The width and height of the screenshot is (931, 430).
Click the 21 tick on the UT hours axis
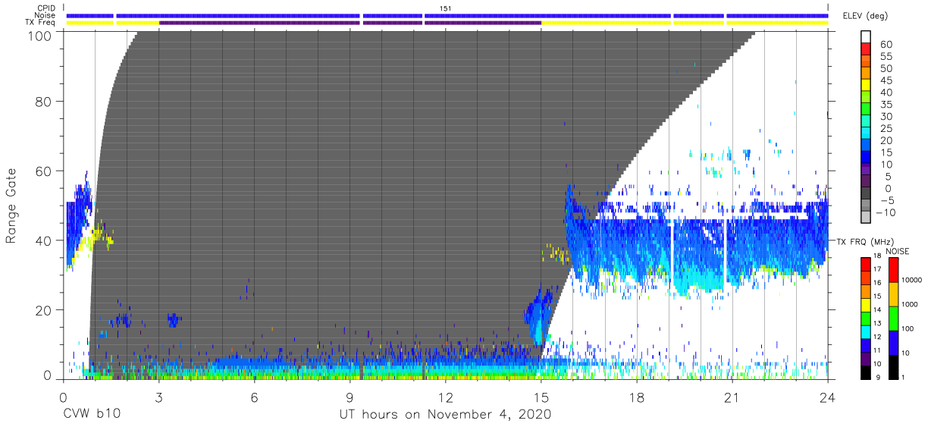[732, 397]
